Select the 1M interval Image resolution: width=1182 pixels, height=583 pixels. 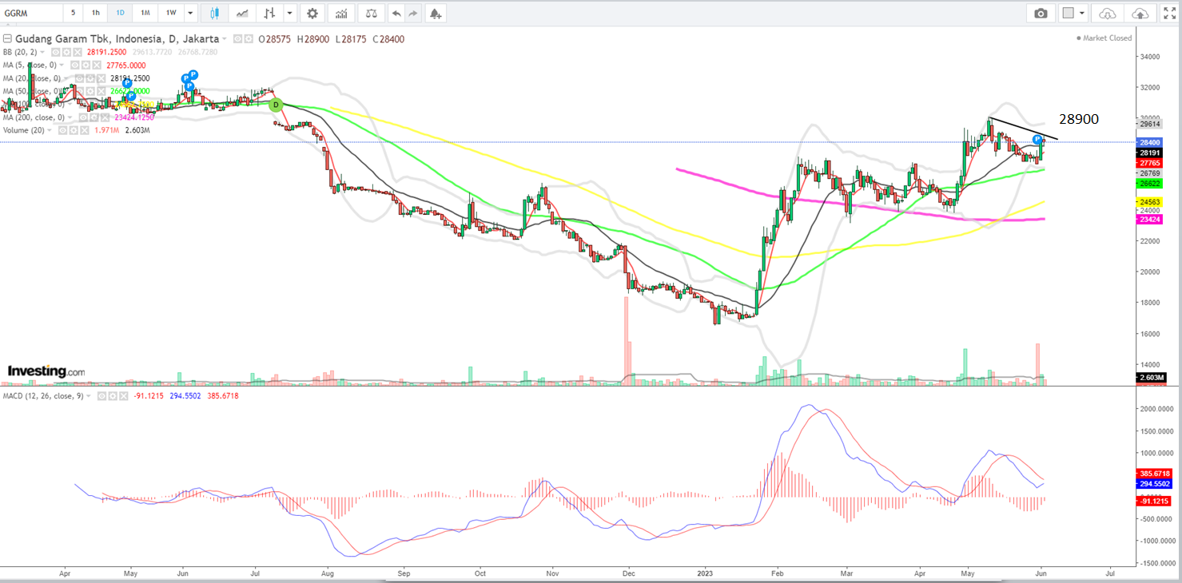click(x=145, y=13)
